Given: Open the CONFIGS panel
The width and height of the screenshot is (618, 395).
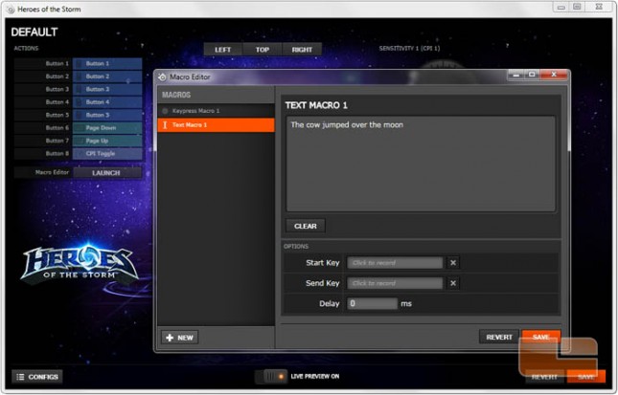Looking at the screenshot, I should (37, 377).
